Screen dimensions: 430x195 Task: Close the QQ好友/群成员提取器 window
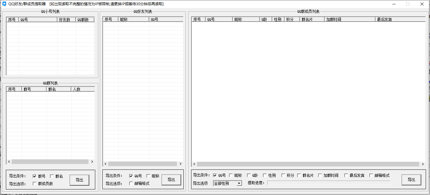click(422, 4)
